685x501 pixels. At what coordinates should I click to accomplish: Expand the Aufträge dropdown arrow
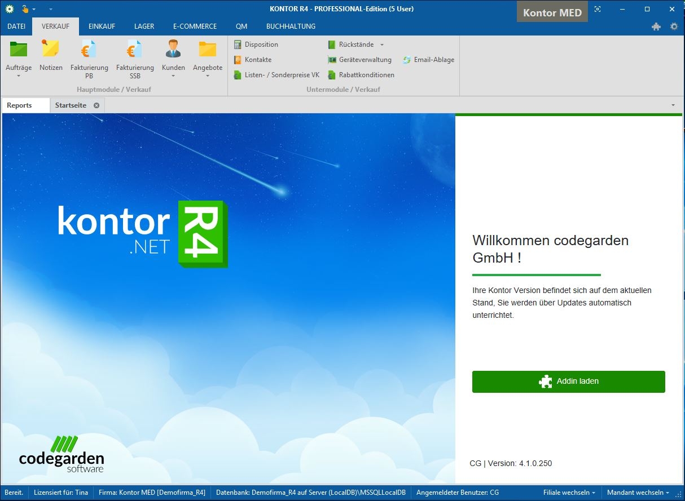19,76
